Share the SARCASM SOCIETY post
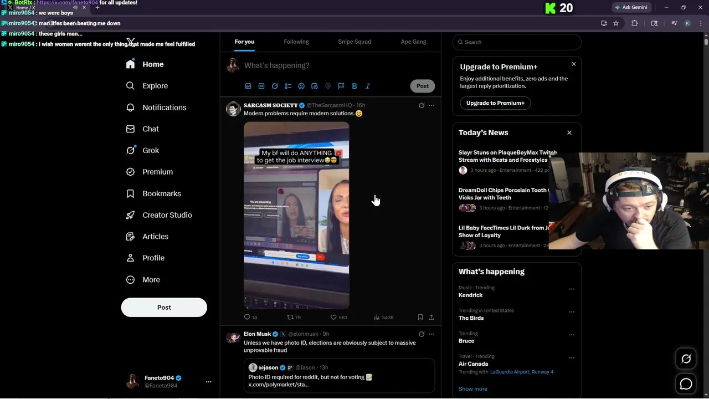Image resolution: width=709 pixels, height=399 pixels. [431, 317]
